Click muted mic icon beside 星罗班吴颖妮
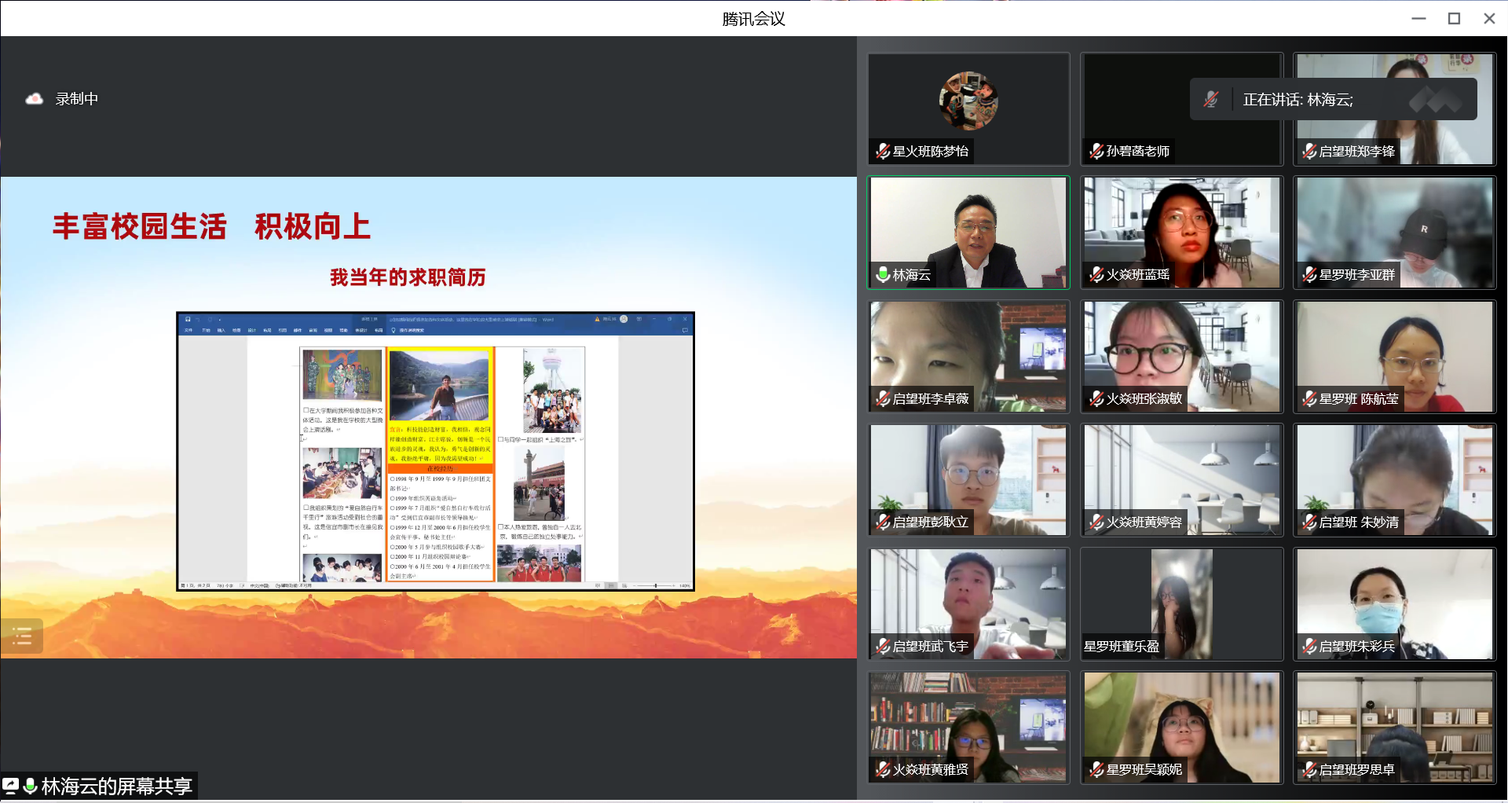 click(1096, 769)
